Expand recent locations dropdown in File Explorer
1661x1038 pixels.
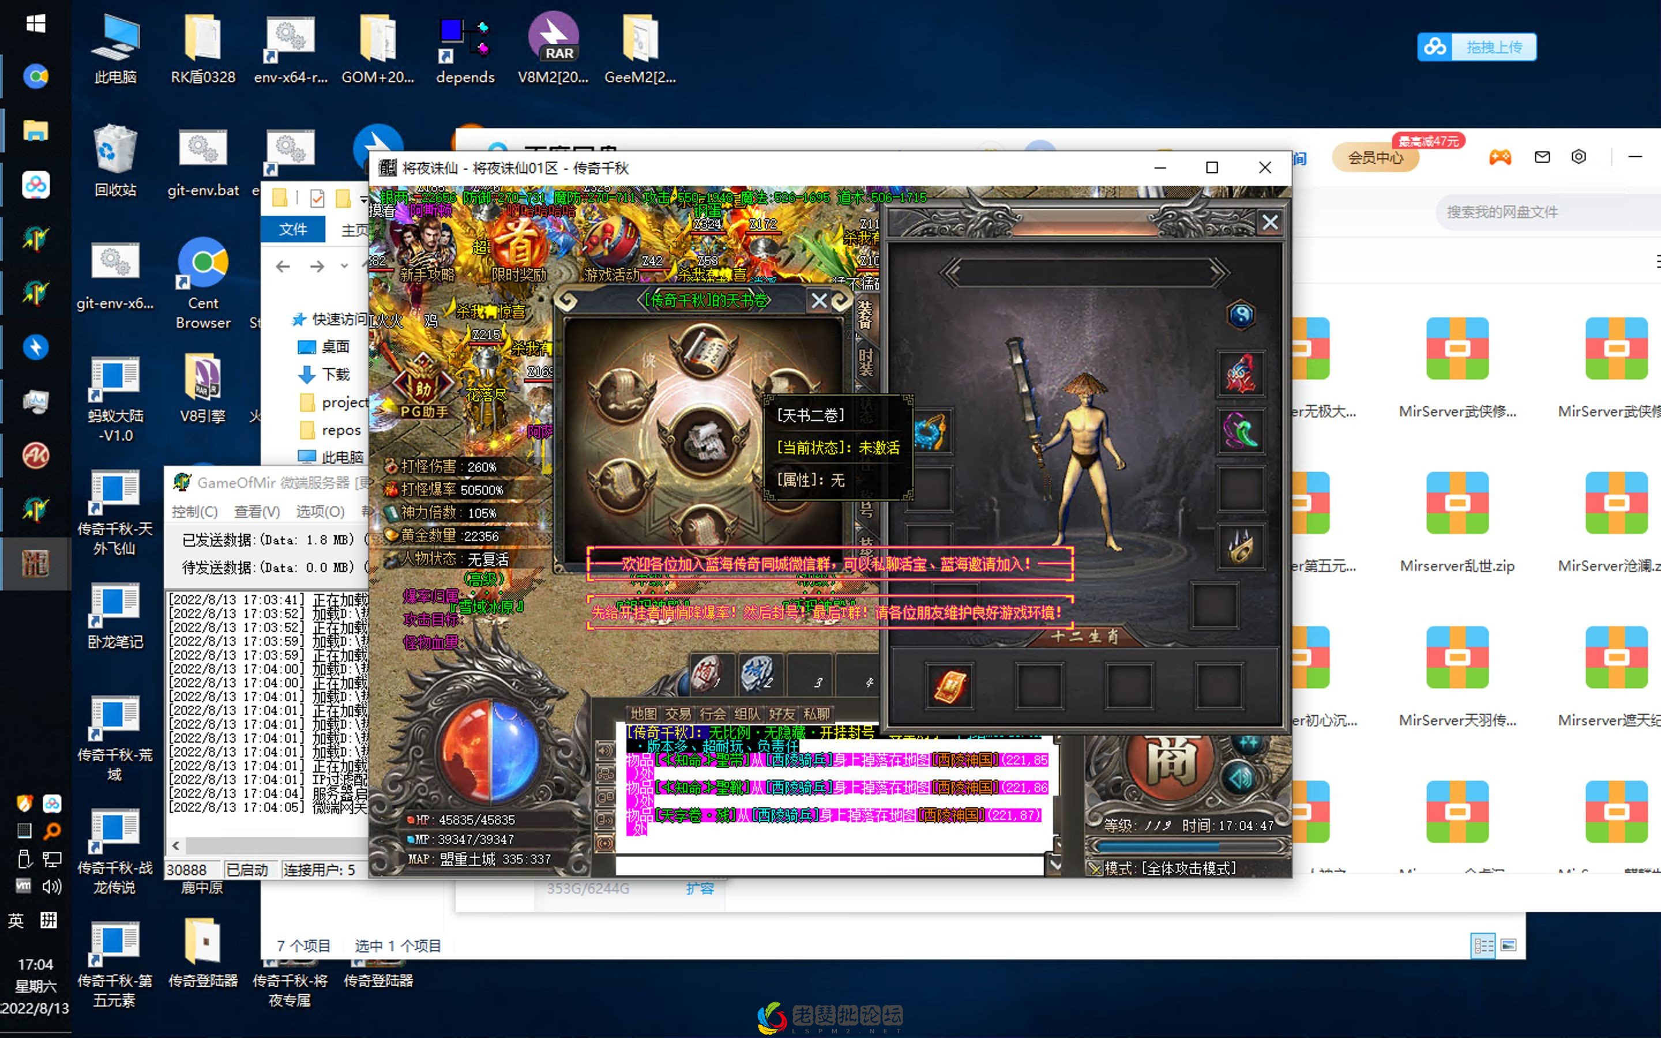(x=344, y=266)
